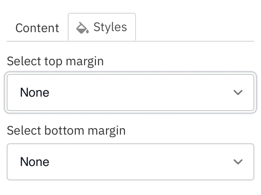Click the Content tab text
The height and width of the screenshot is (195, 261).
click(x=37, y=28)
